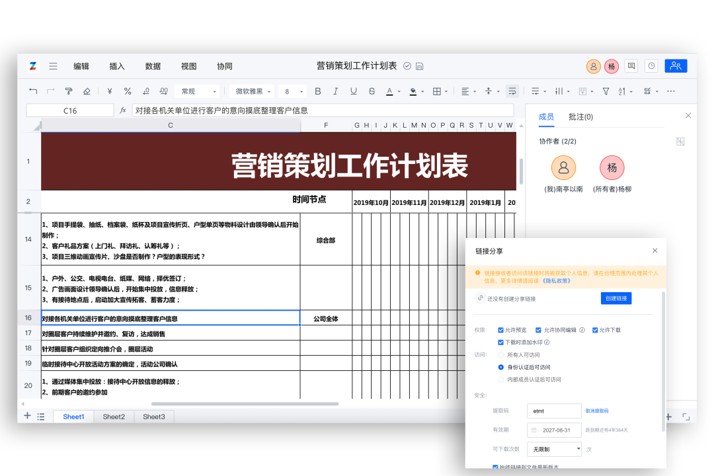Open the horizontal alignment dropdown
The height and width of the screenshot is (476, 714).
(x=468, y=91)
